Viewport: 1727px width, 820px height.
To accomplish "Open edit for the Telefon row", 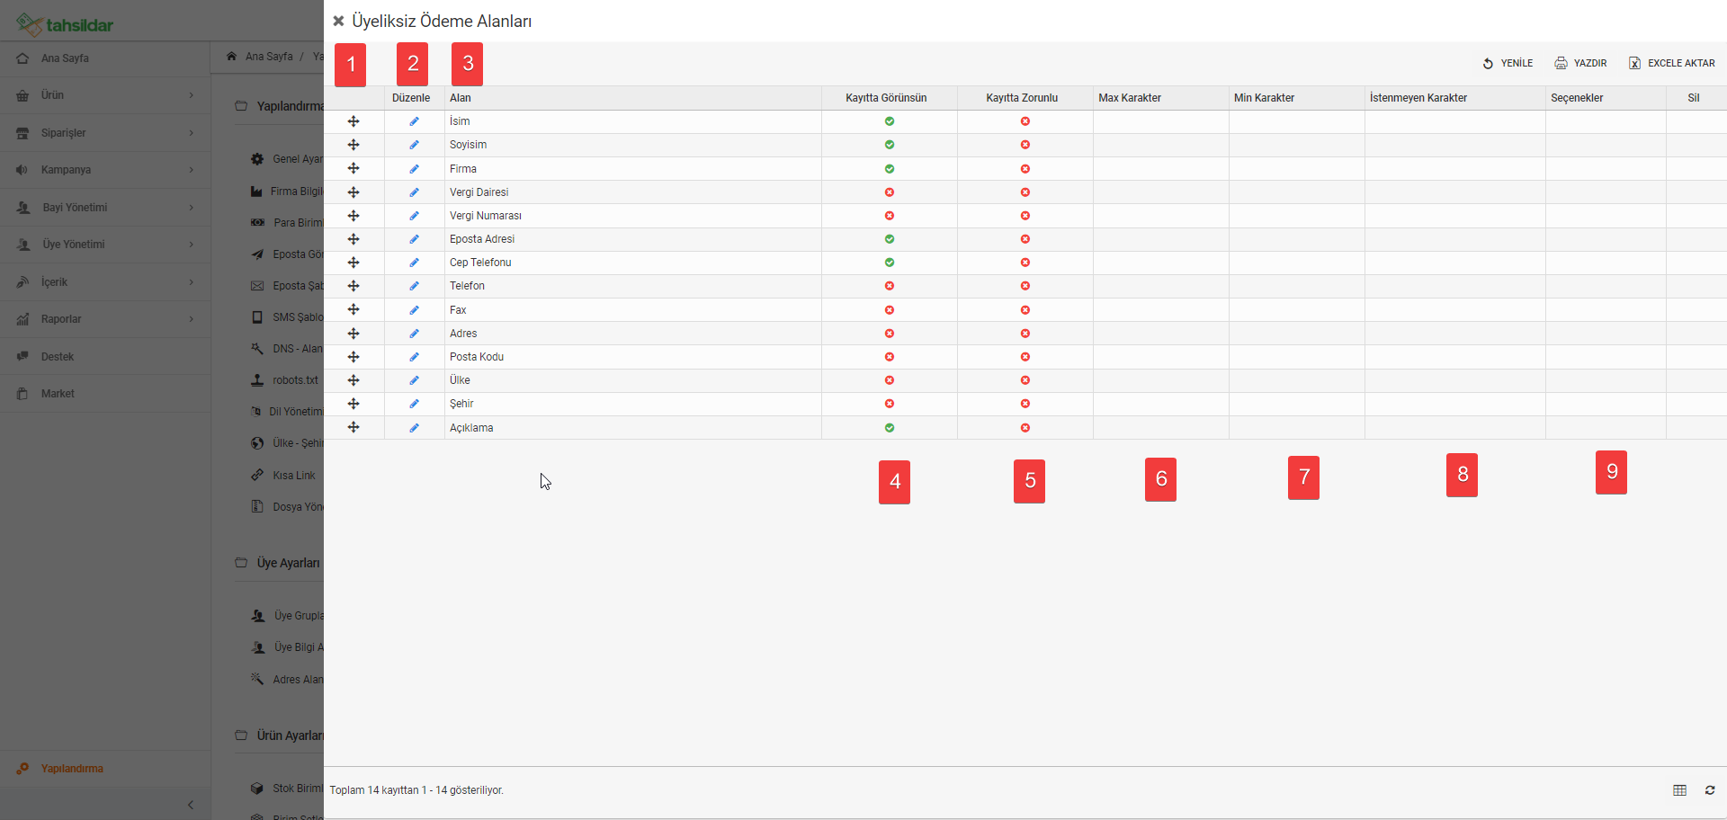I will 414,286.
